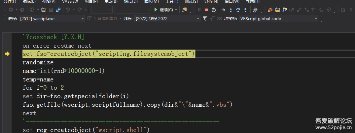The width and height of the screenshot is (355, 133).
Task: Open the 测试(S) menu
Action: pyautogui.click(x=191, y=2)
